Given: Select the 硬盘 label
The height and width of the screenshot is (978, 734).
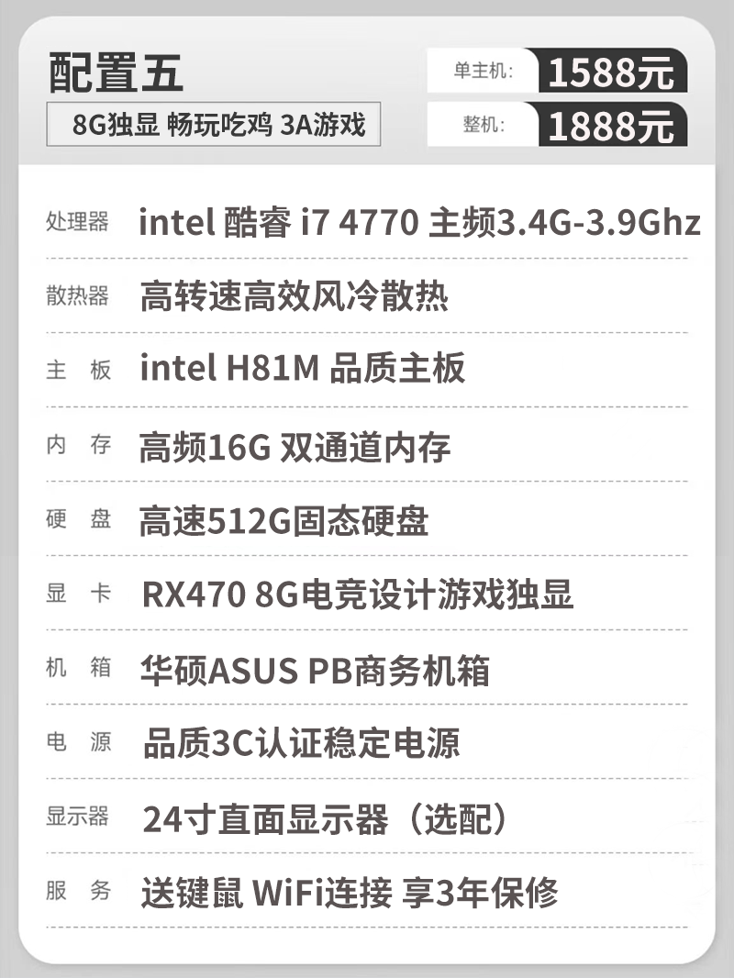Looking at the screenshot, I should tap(79, 518).
